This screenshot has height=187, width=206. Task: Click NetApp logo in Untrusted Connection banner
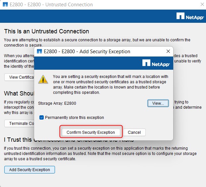tap(190, 16)
